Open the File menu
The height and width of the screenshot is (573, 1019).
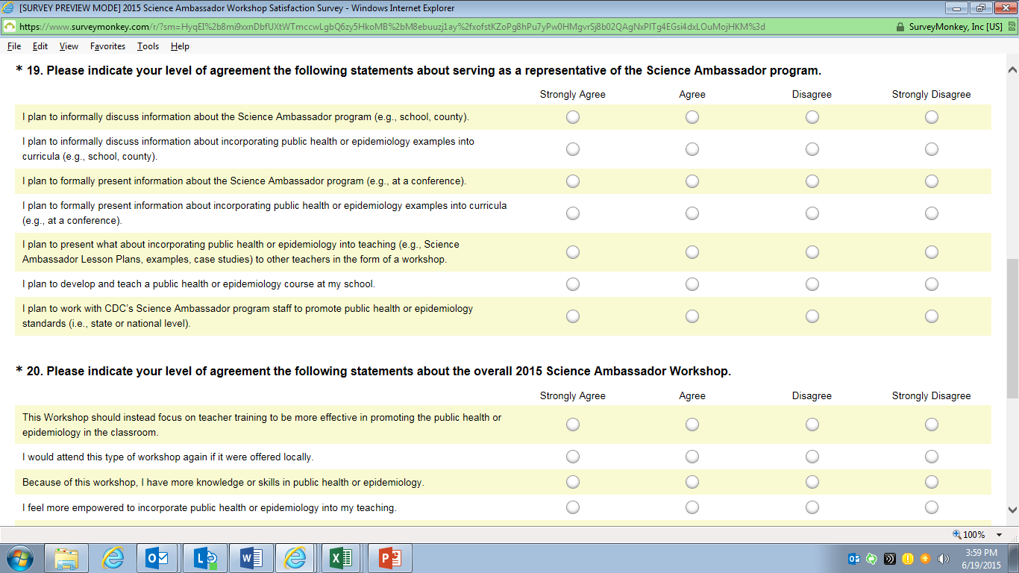14,46
